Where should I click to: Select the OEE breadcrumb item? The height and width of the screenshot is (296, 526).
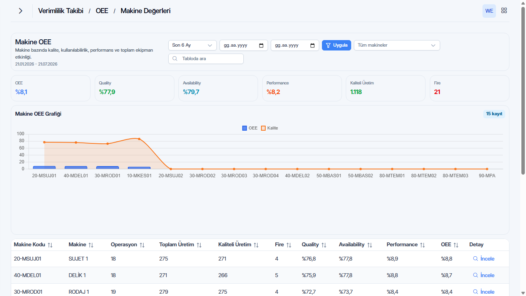point(102,11)
